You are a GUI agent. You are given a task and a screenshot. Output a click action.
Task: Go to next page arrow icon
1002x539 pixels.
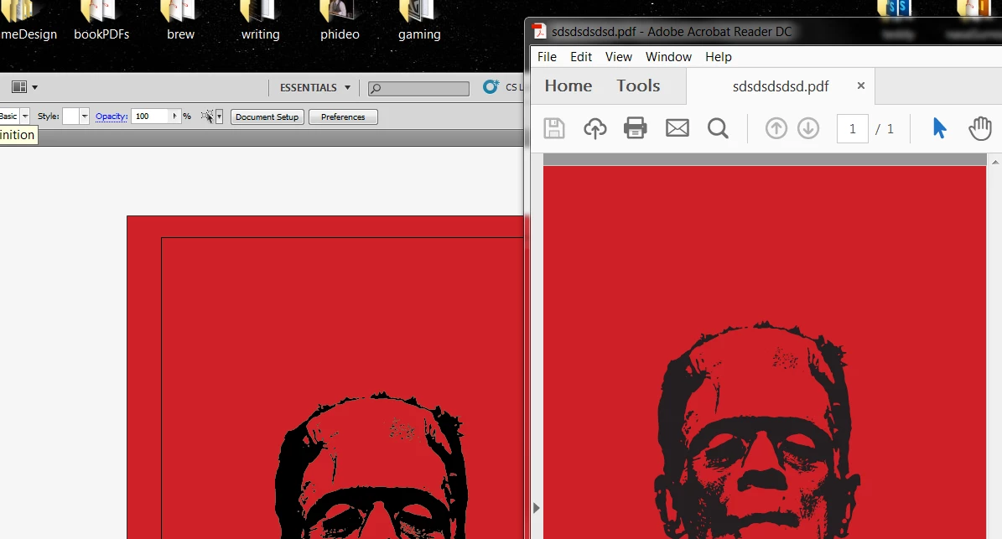[x=808, y=128]
